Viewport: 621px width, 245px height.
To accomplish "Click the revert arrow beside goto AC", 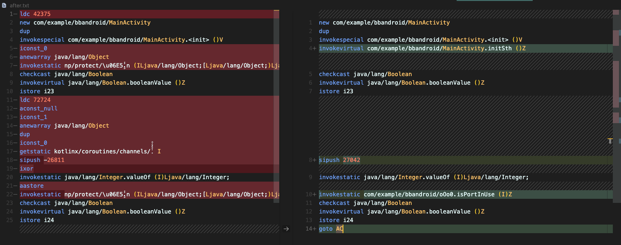I will coord(286,229).
